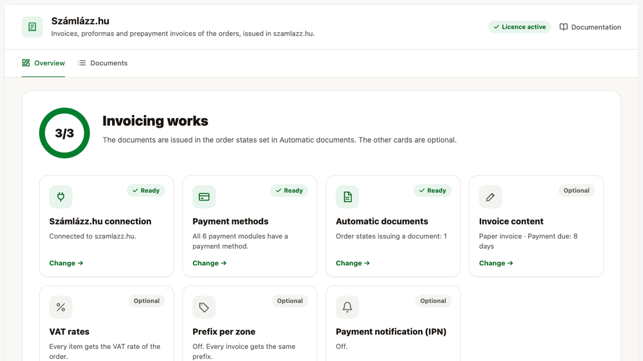
Task: Click the Optional badge on VAT rates
Action: [146, 301]
